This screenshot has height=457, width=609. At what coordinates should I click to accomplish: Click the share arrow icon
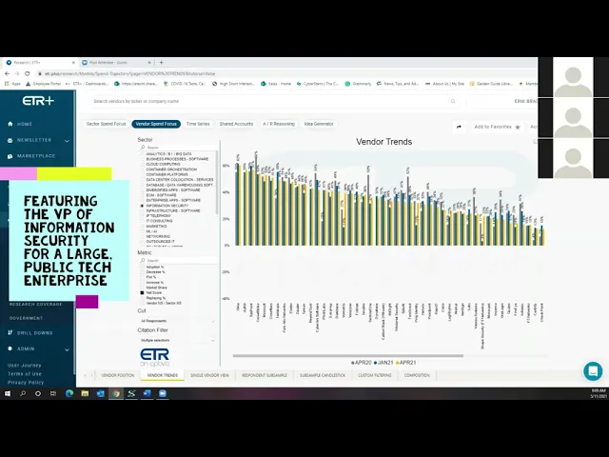(459, 127)
